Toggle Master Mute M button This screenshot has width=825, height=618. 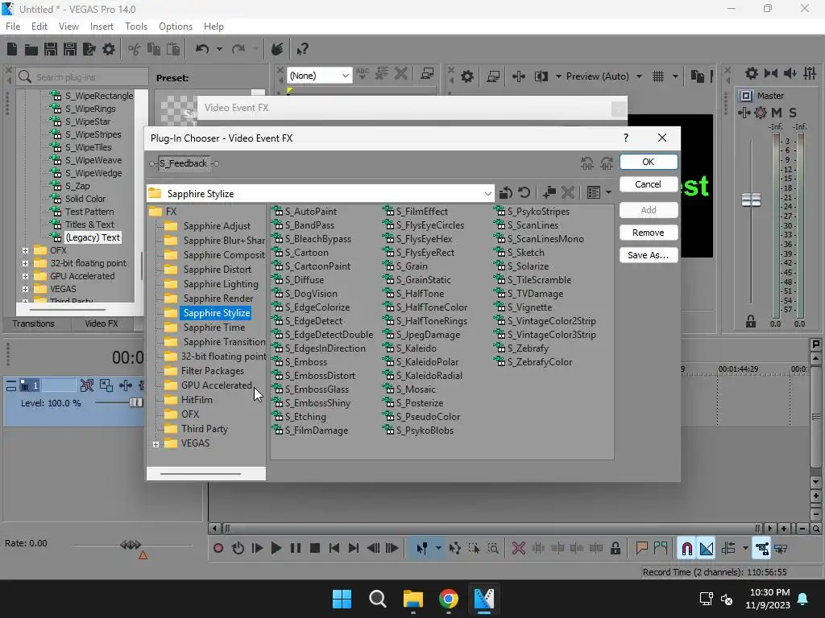click(777, 113)
